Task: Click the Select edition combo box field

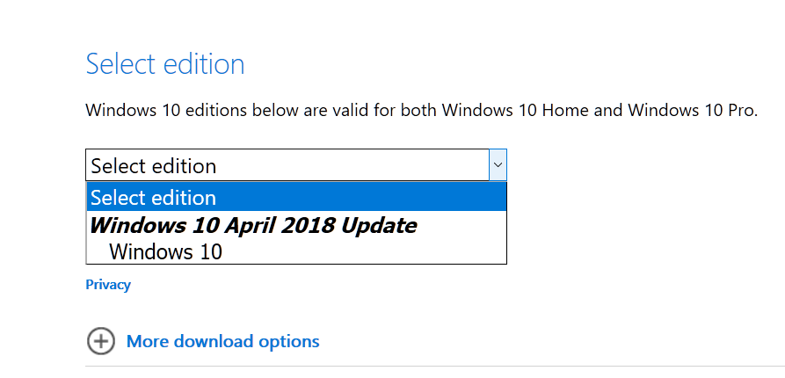Action: (296, 164)
